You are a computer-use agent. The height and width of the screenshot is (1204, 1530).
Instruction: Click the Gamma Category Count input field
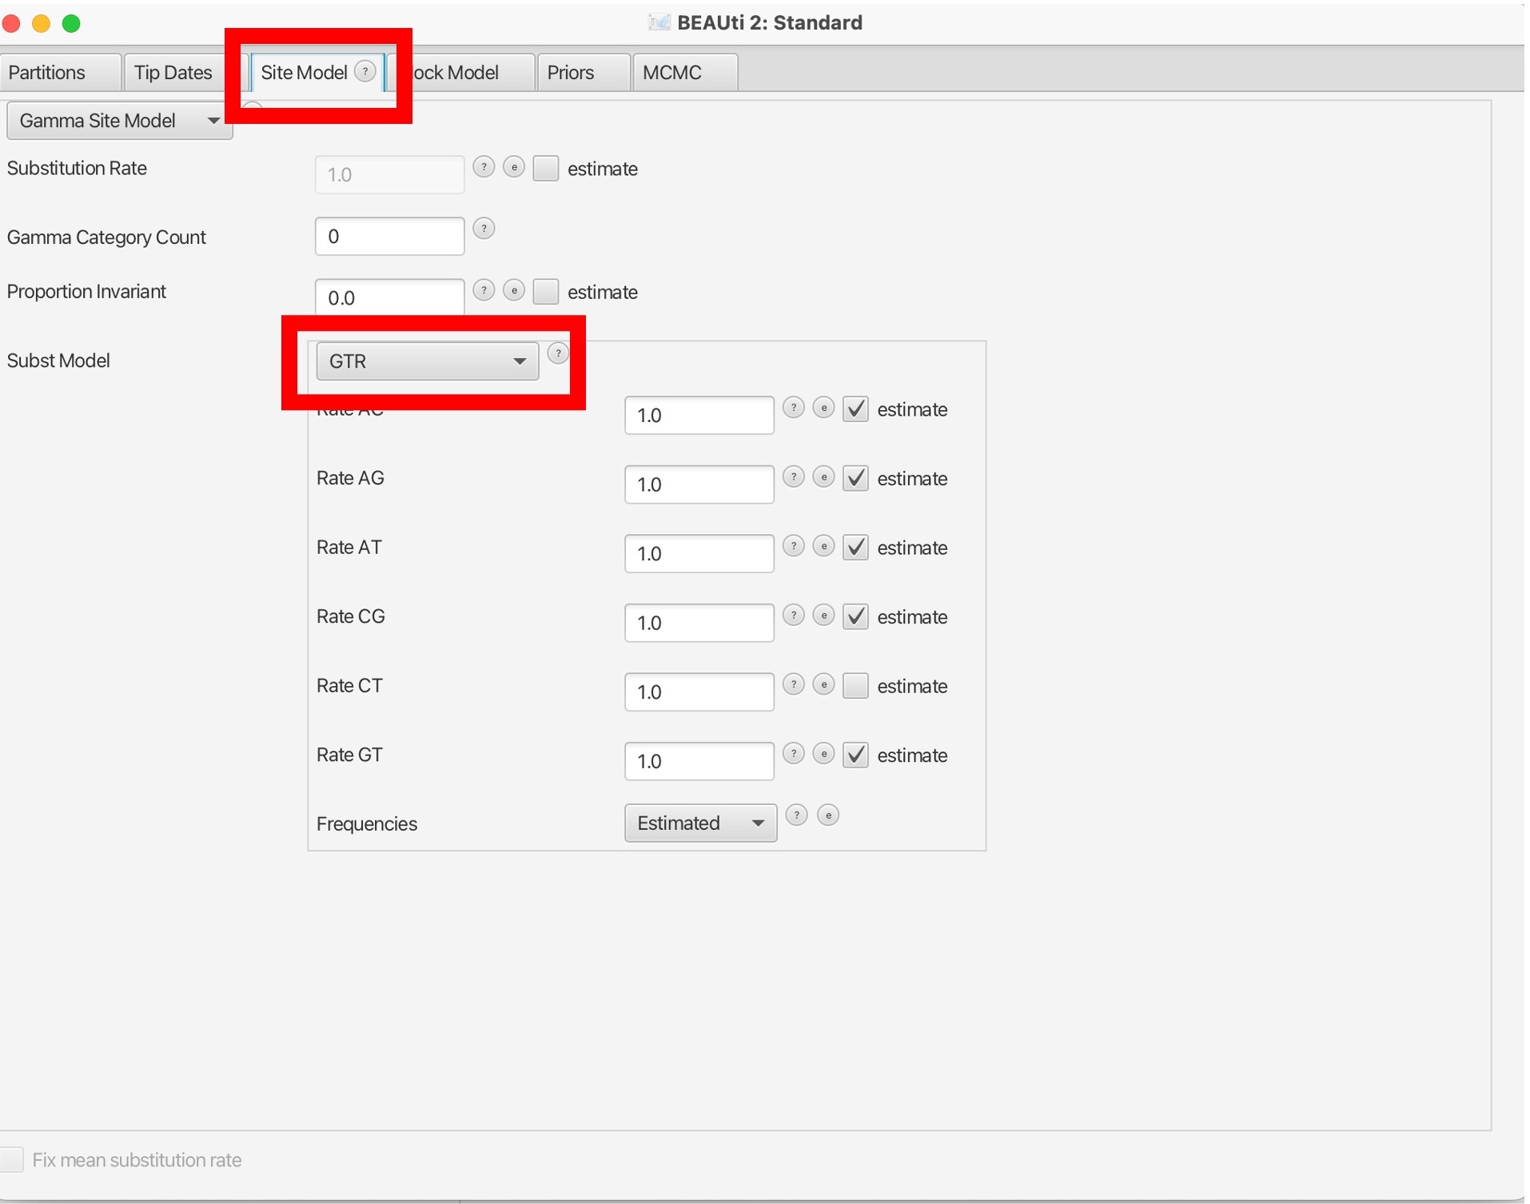tap(389, 237)
